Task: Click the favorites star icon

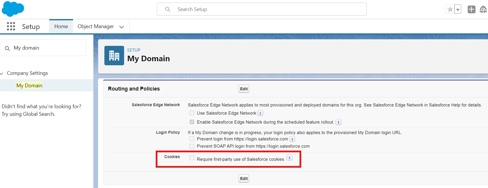Action: coord(450,9)
